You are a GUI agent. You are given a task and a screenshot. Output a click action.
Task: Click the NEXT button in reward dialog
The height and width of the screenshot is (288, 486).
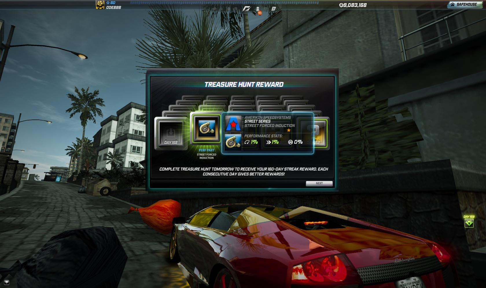click(x=319, y=183)
